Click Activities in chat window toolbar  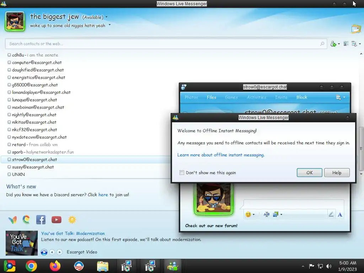[257, 97]
